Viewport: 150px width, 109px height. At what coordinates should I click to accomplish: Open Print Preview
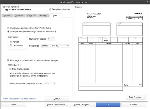[135, 97]
